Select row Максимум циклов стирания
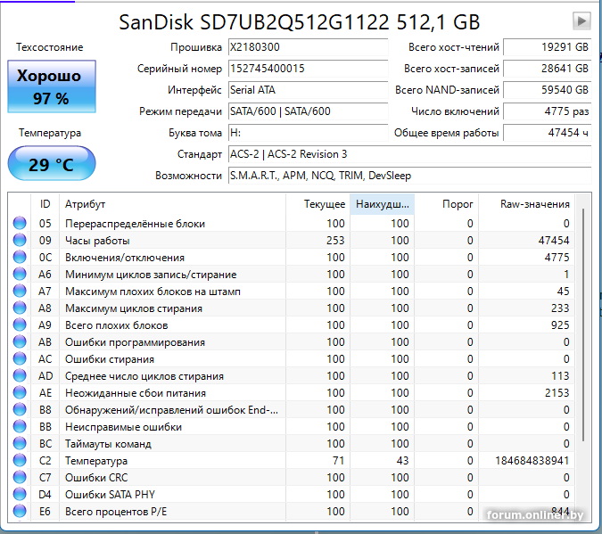The width and height of the screenshot is (602, 534). click(x=291, y=308)
